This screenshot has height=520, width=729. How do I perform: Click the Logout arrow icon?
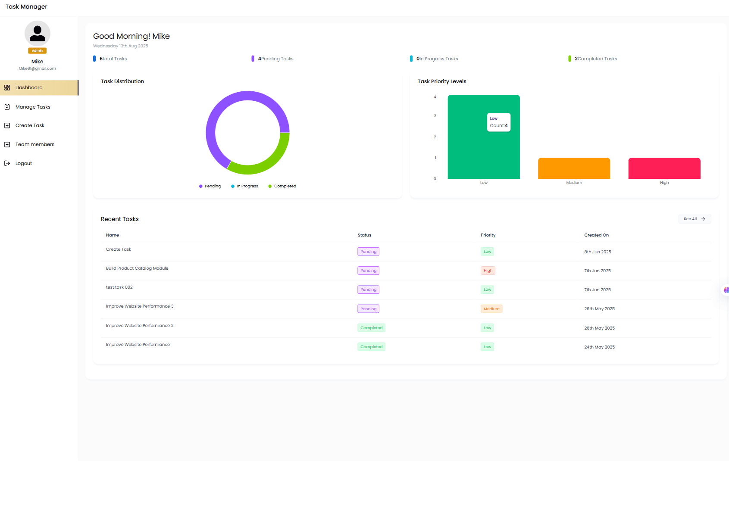point(7,163)
